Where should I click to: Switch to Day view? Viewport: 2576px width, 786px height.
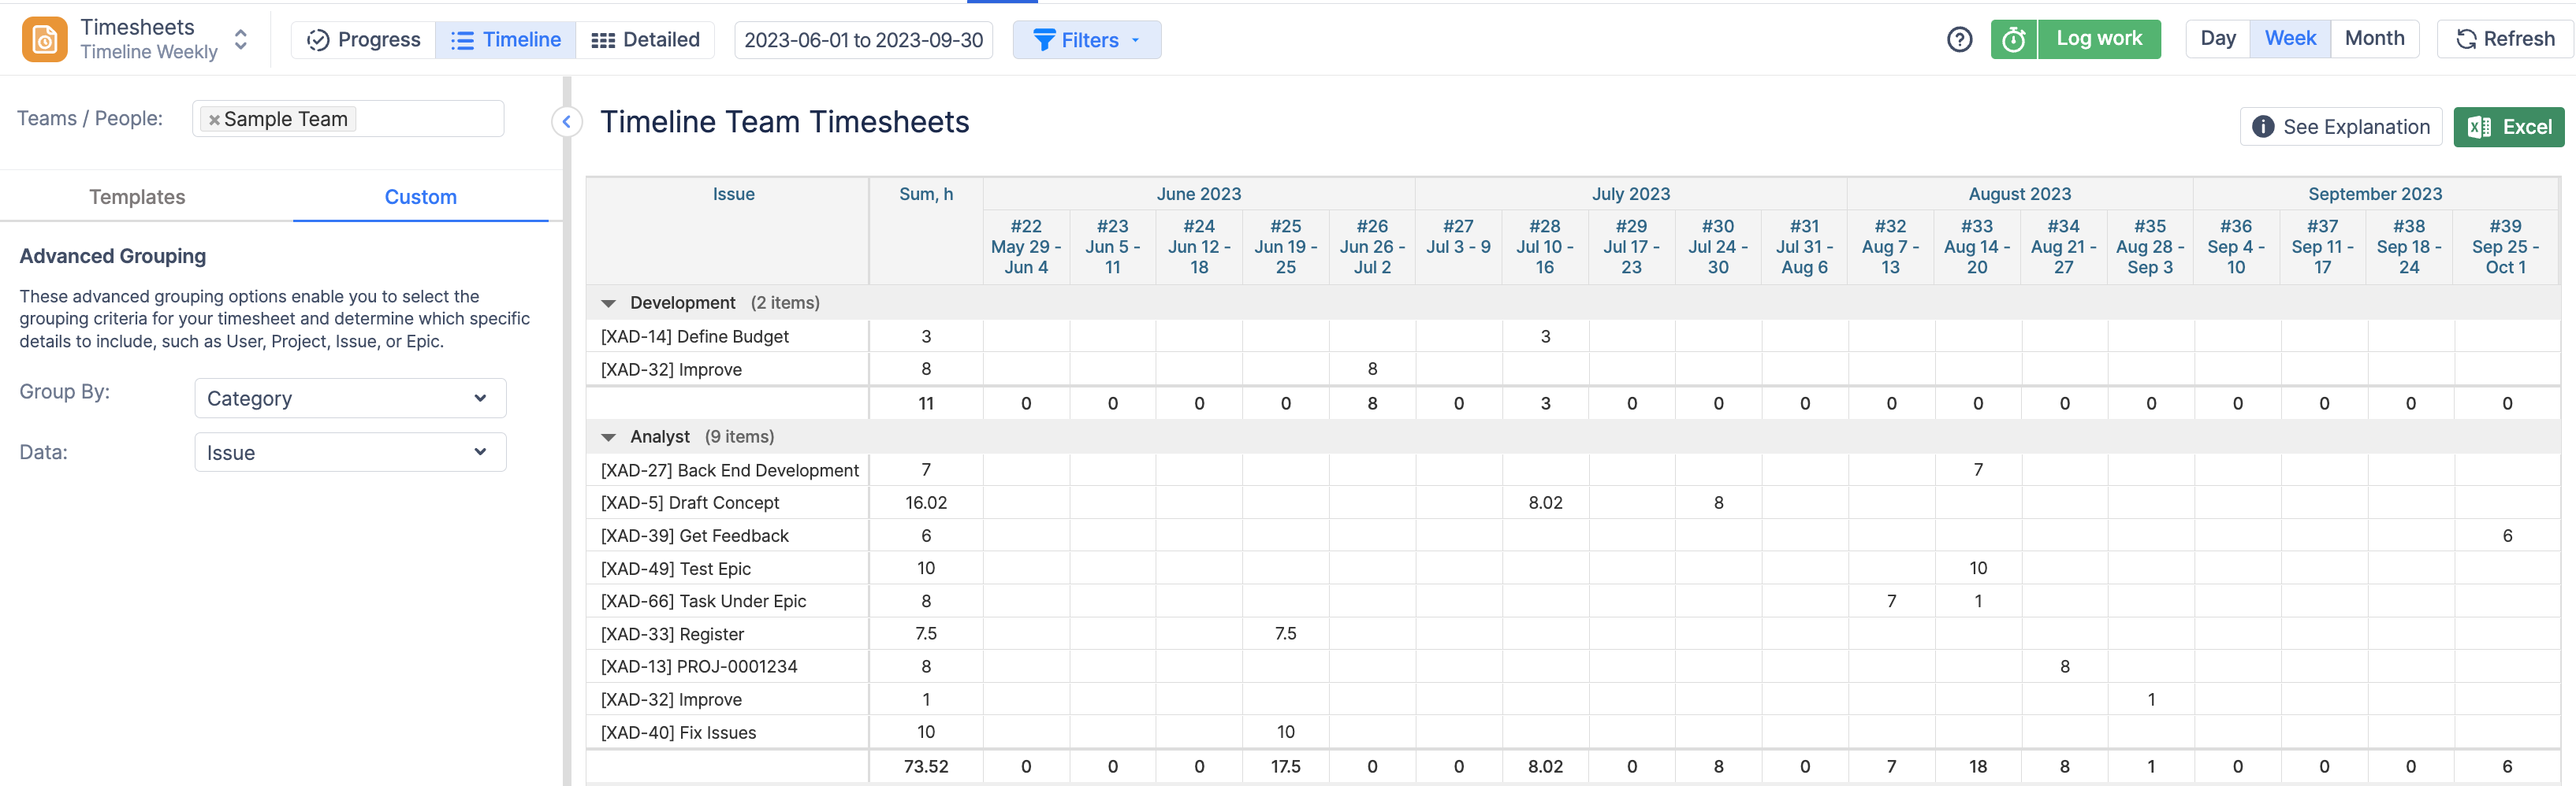tap(2218, 38)
